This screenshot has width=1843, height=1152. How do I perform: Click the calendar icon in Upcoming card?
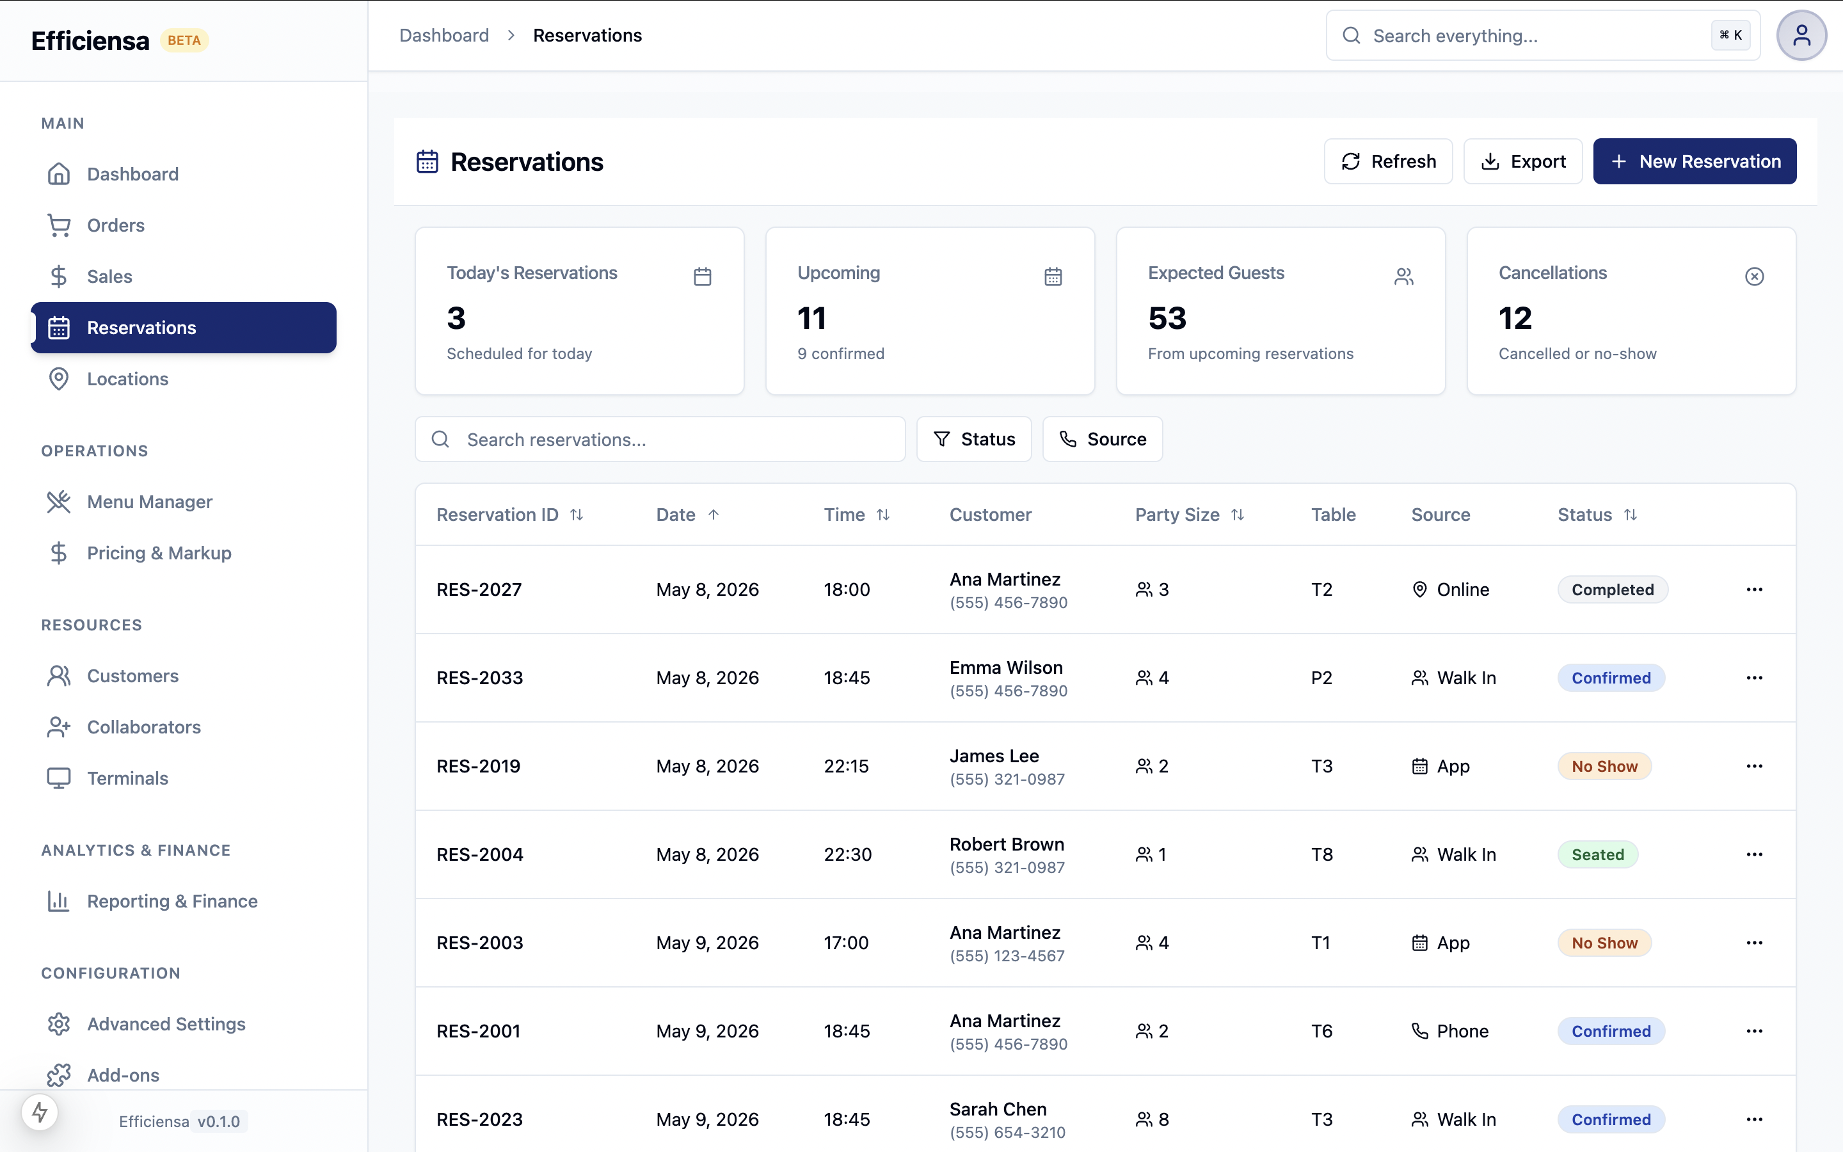[1053, 276]
